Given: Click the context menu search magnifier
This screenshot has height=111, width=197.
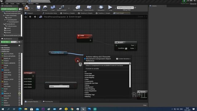Looking at the screenshot, I should coord(130,63).
